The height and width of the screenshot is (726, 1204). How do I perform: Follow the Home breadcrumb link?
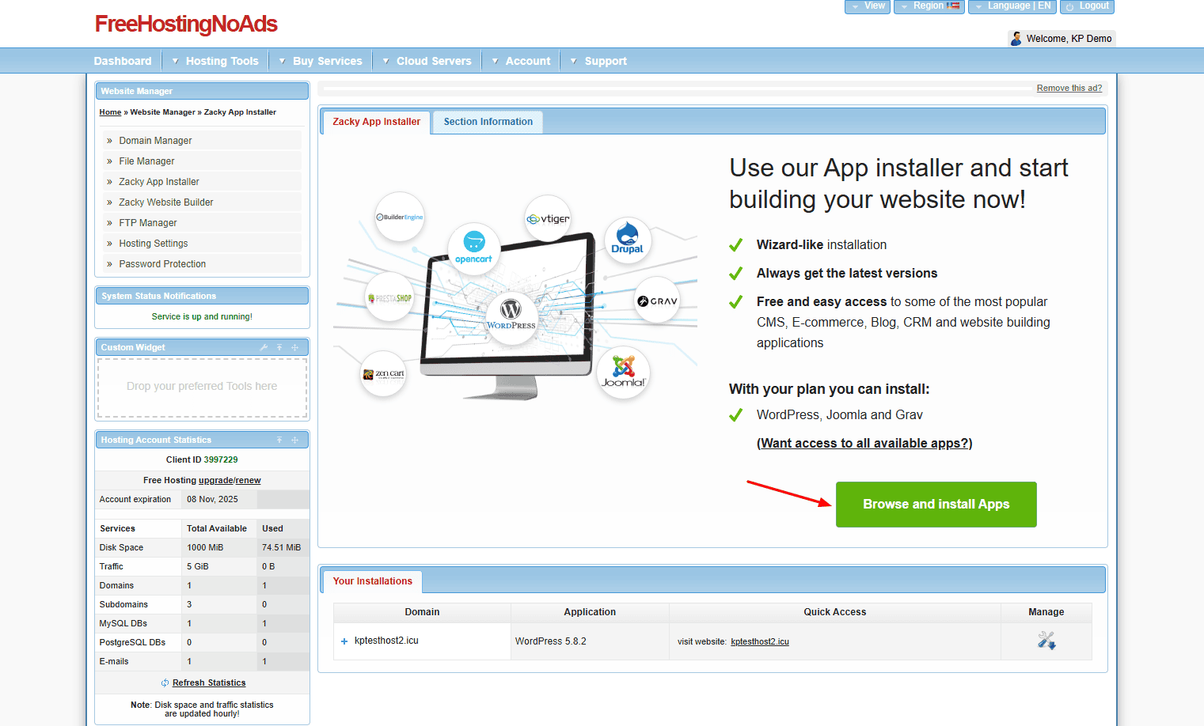110,112
